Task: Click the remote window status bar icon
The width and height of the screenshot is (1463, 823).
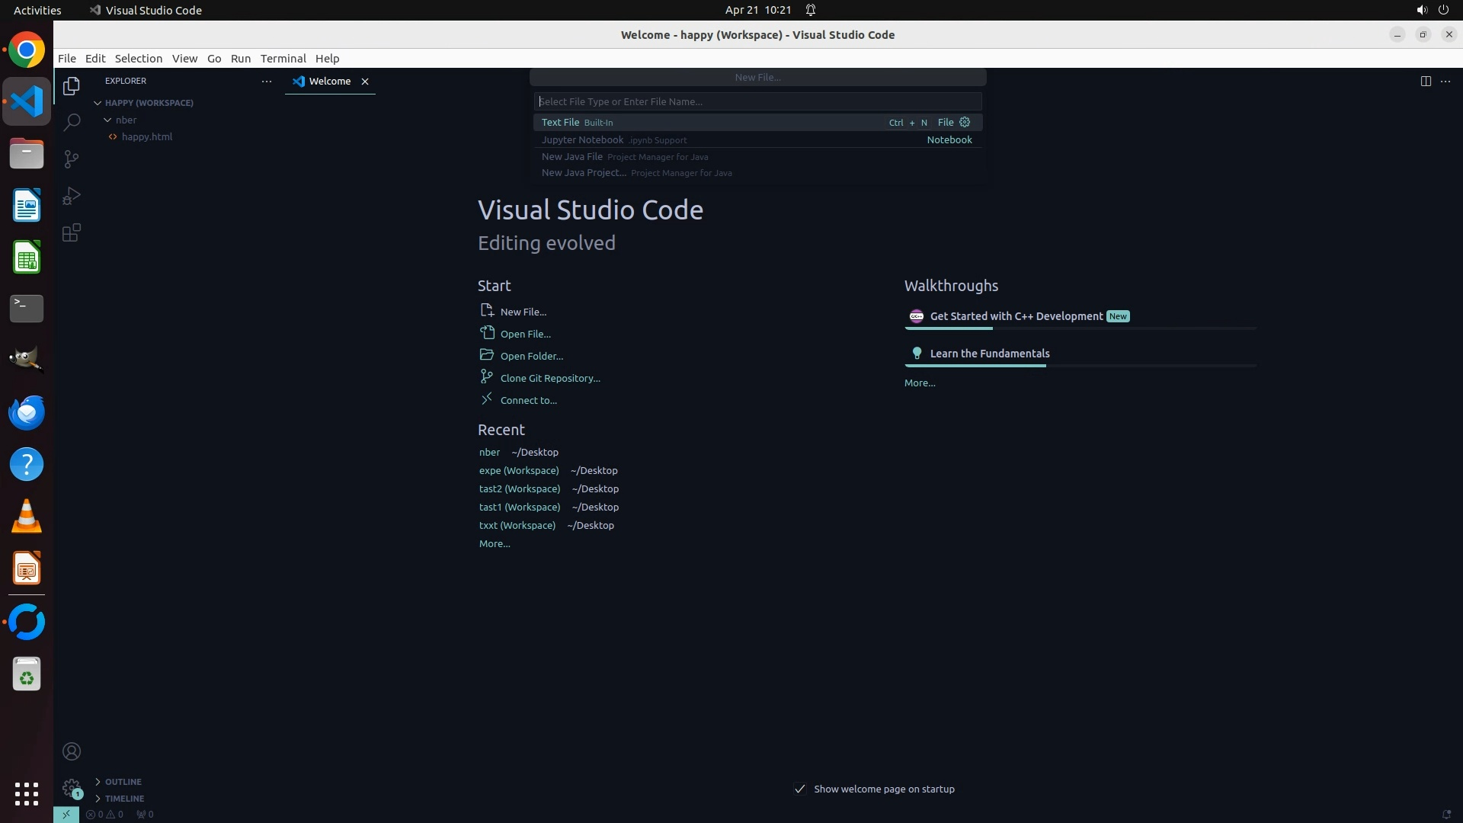Action: pos(66,814)
